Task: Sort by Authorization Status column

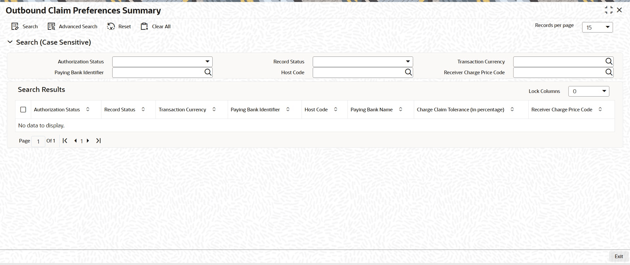Action: (88, 109)
